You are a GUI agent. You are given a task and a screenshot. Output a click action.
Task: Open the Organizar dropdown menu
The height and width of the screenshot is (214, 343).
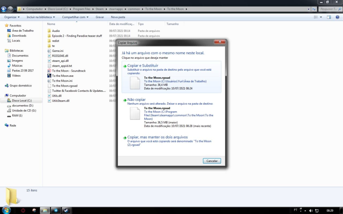[x=12, y=17]
